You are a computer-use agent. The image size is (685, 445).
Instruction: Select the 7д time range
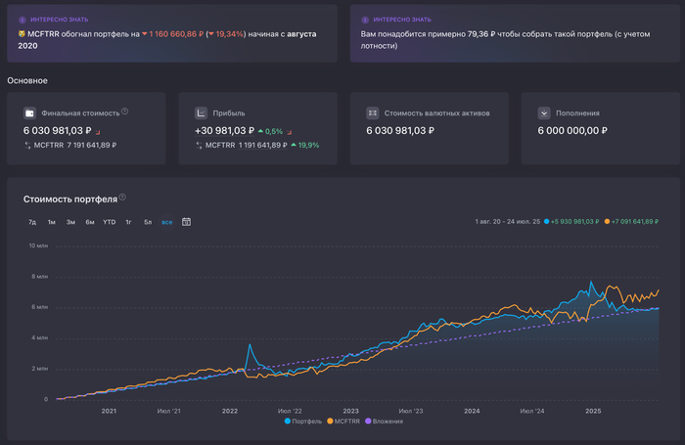pos(32,222)
